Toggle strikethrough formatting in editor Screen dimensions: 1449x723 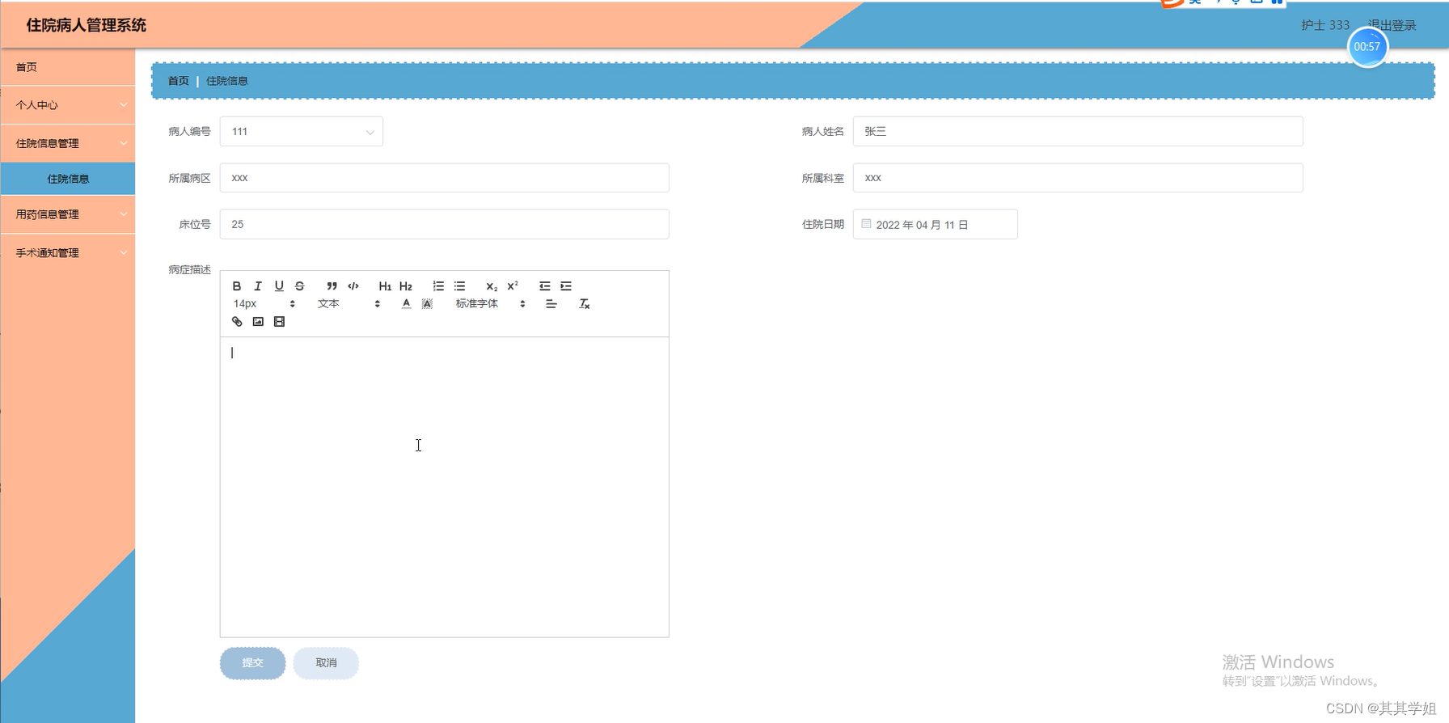point(300,286)
